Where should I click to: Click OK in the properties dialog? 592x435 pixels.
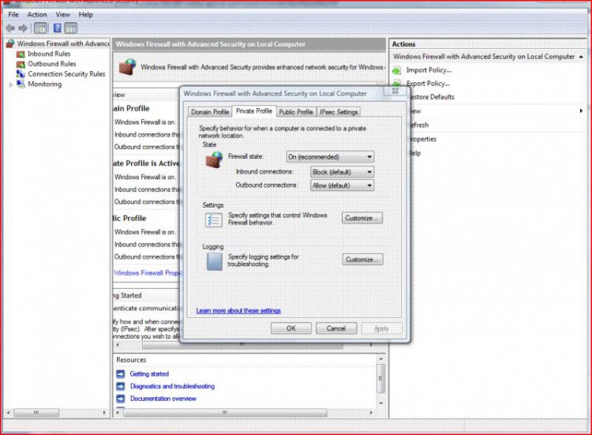(x=291, y=328)
